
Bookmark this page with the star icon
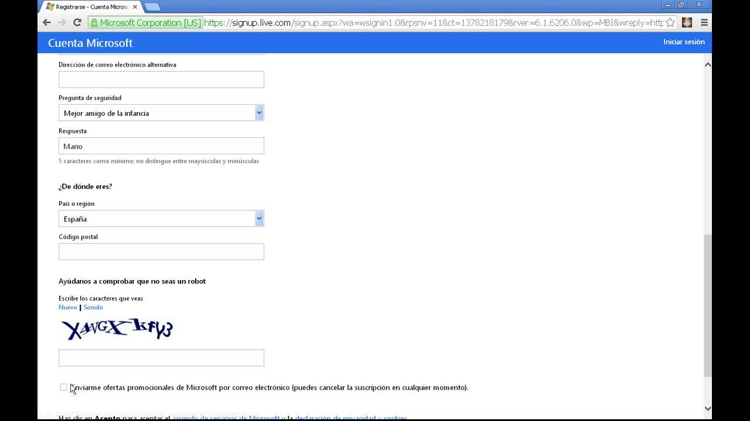tap(670, 23)
